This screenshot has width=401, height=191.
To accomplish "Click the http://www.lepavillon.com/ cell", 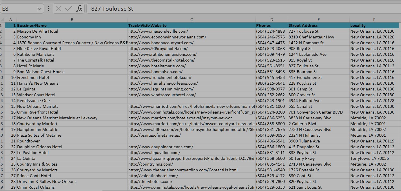I will tap(192, 153).
